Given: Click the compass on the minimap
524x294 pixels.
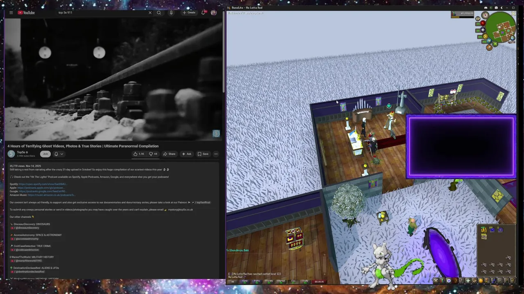Looking at the screenshot, I should click(x=485, y=15).
